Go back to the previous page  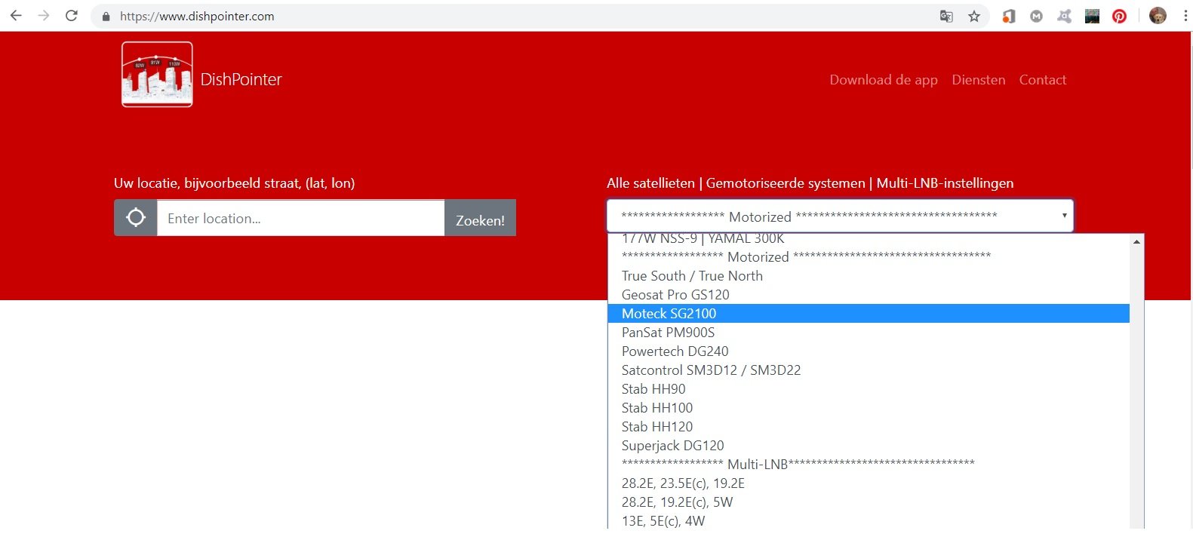16,16
